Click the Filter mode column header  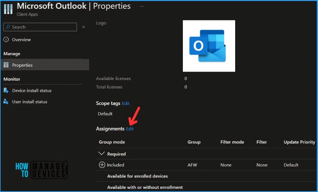point(232,142)
